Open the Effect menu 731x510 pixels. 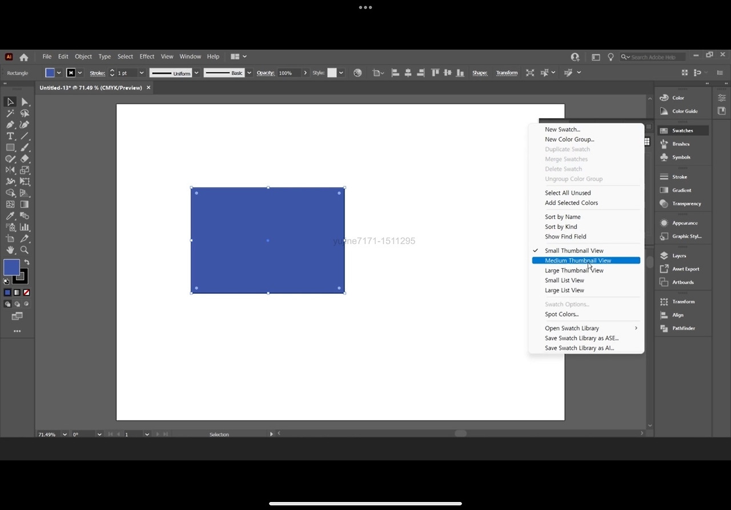(147, 56)
